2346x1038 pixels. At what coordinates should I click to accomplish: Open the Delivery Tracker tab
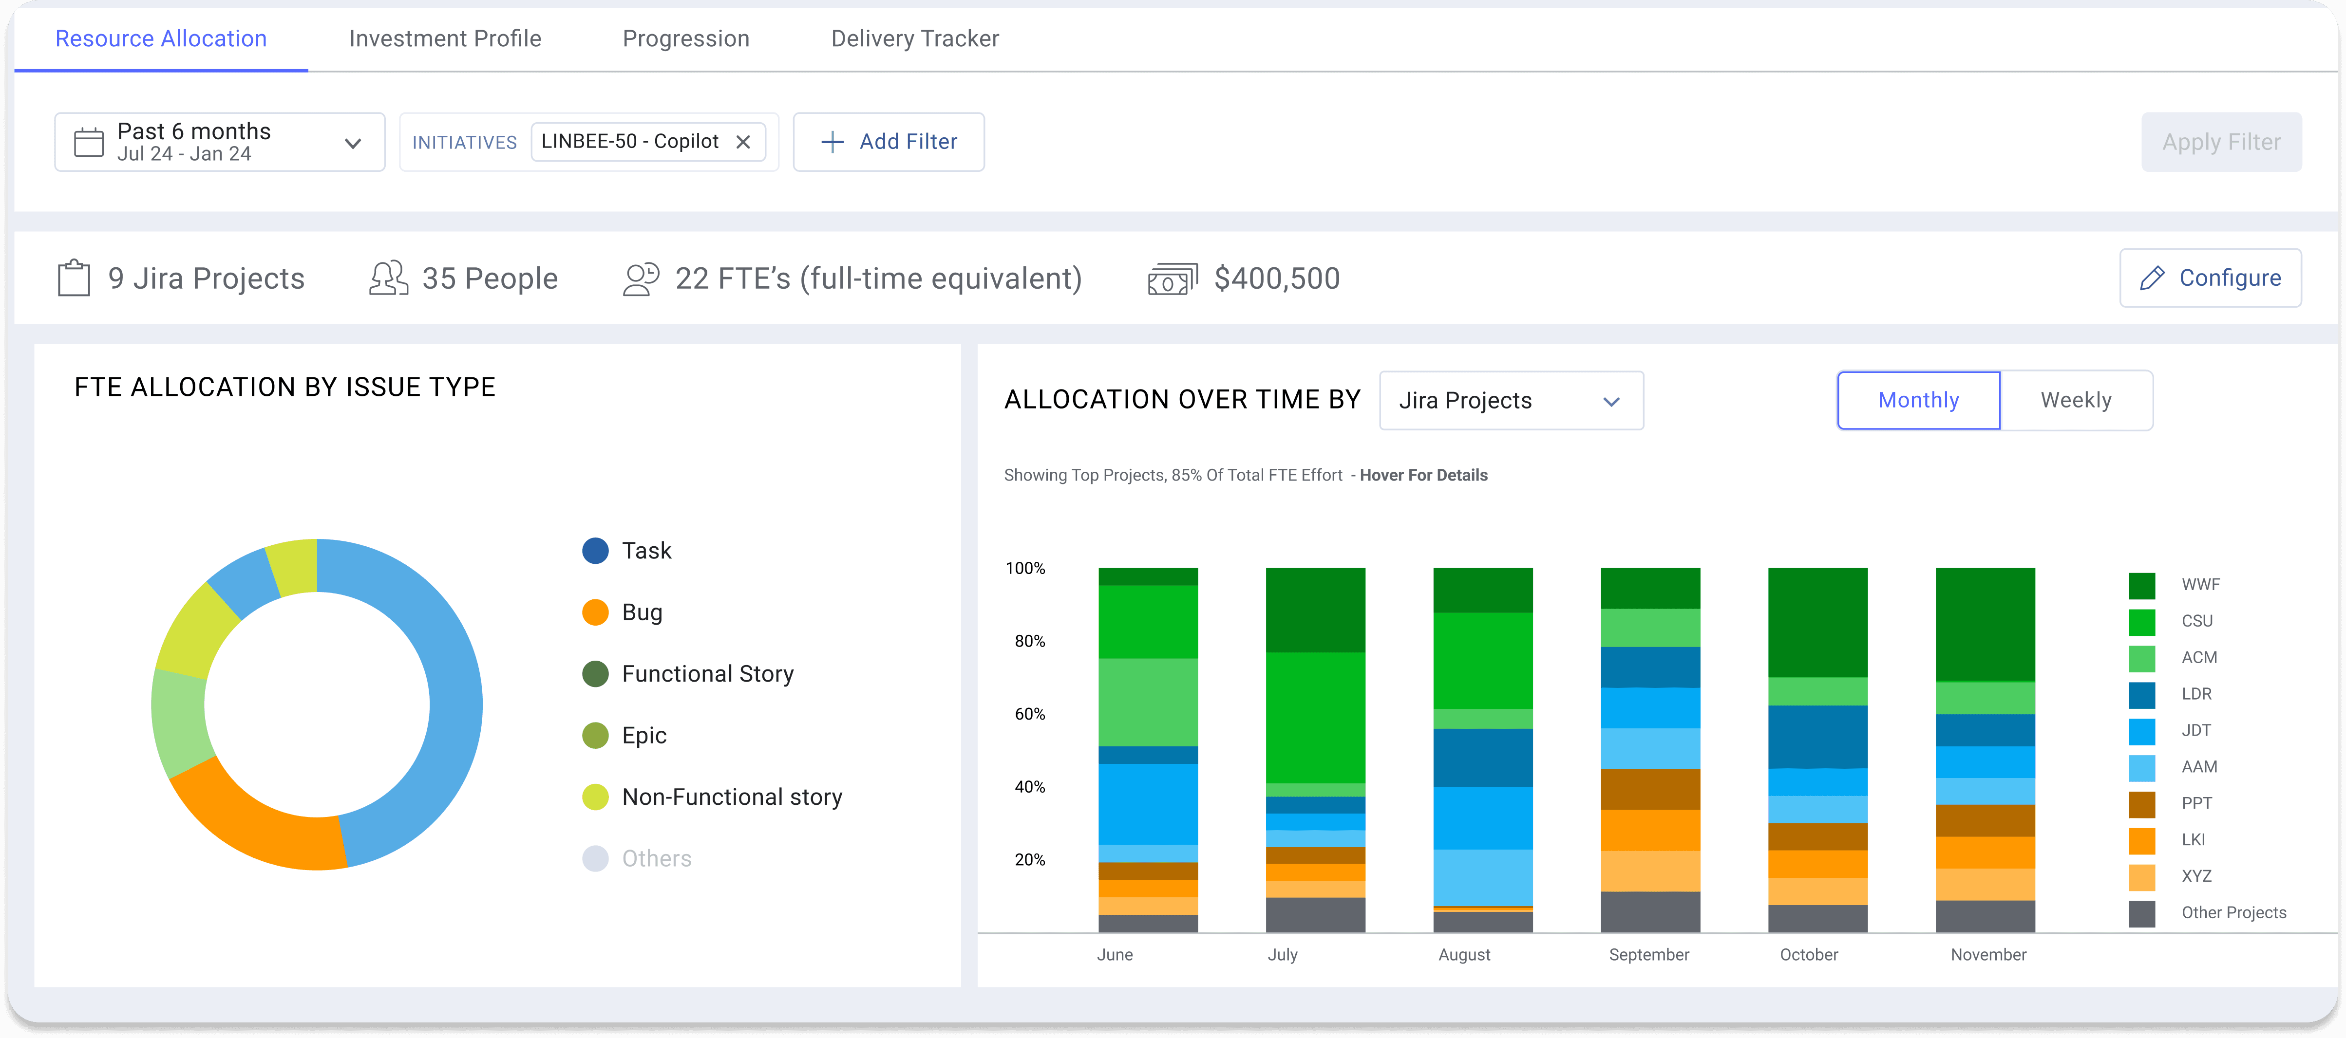pyautogui.click(x=914, y=38)
